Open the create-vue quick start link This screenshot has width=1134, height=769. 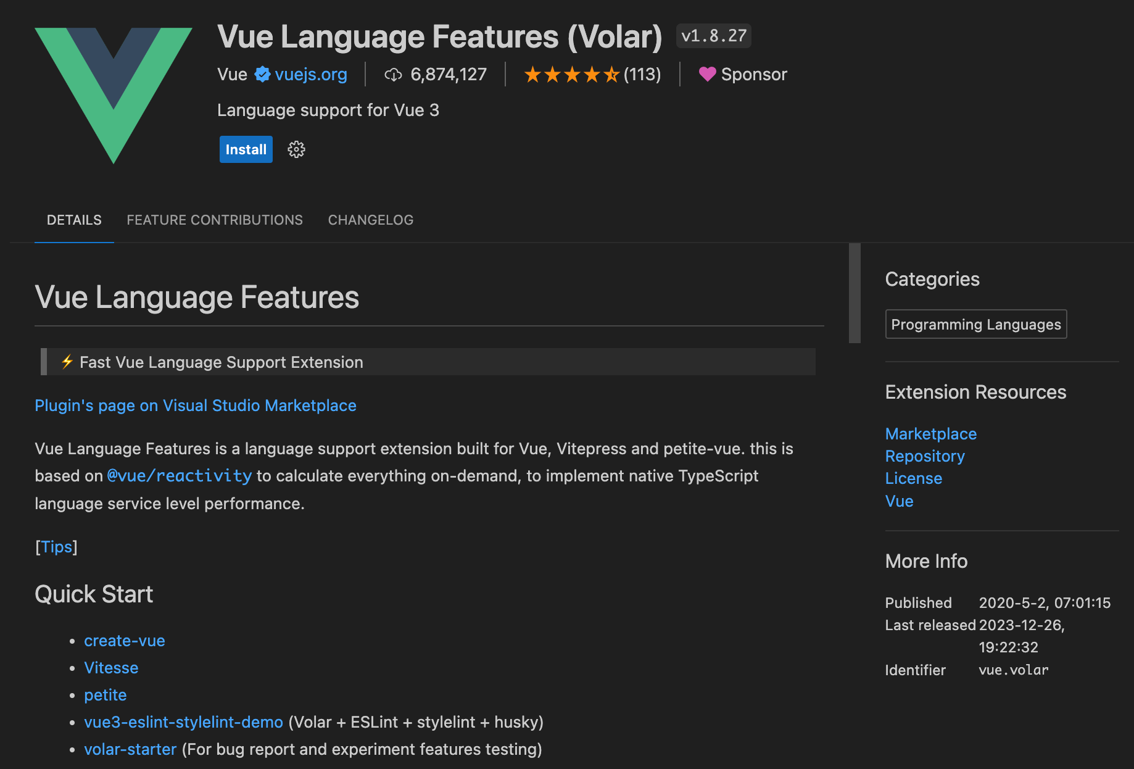125,641
